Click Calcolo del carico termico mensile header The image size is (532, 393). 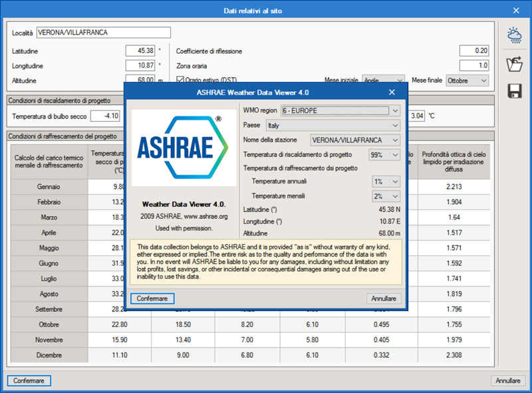tap(49, 162)
